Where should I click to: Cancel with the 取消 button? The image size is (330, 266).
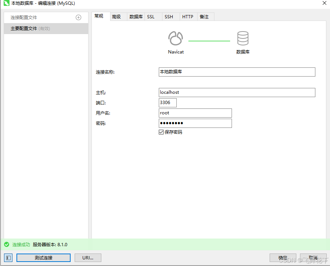tap(313, 258)
